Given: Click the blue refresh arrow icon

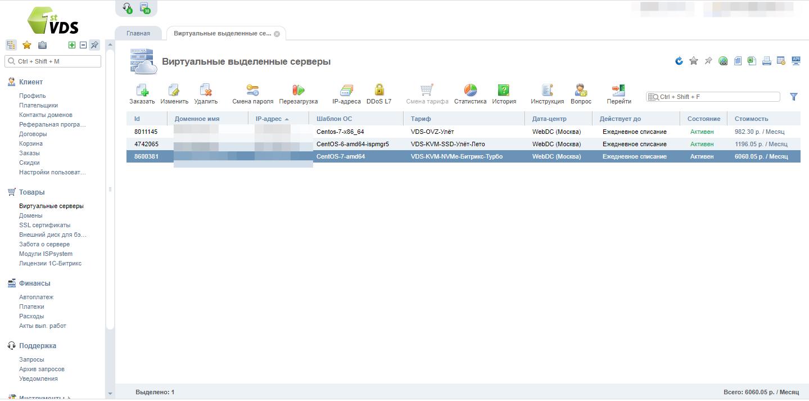Looking at the screenshot, I should pos(679,61).
